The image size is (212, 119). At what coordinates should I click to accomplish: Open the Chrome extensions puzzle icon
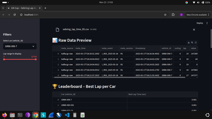click(x=173, y=15)
